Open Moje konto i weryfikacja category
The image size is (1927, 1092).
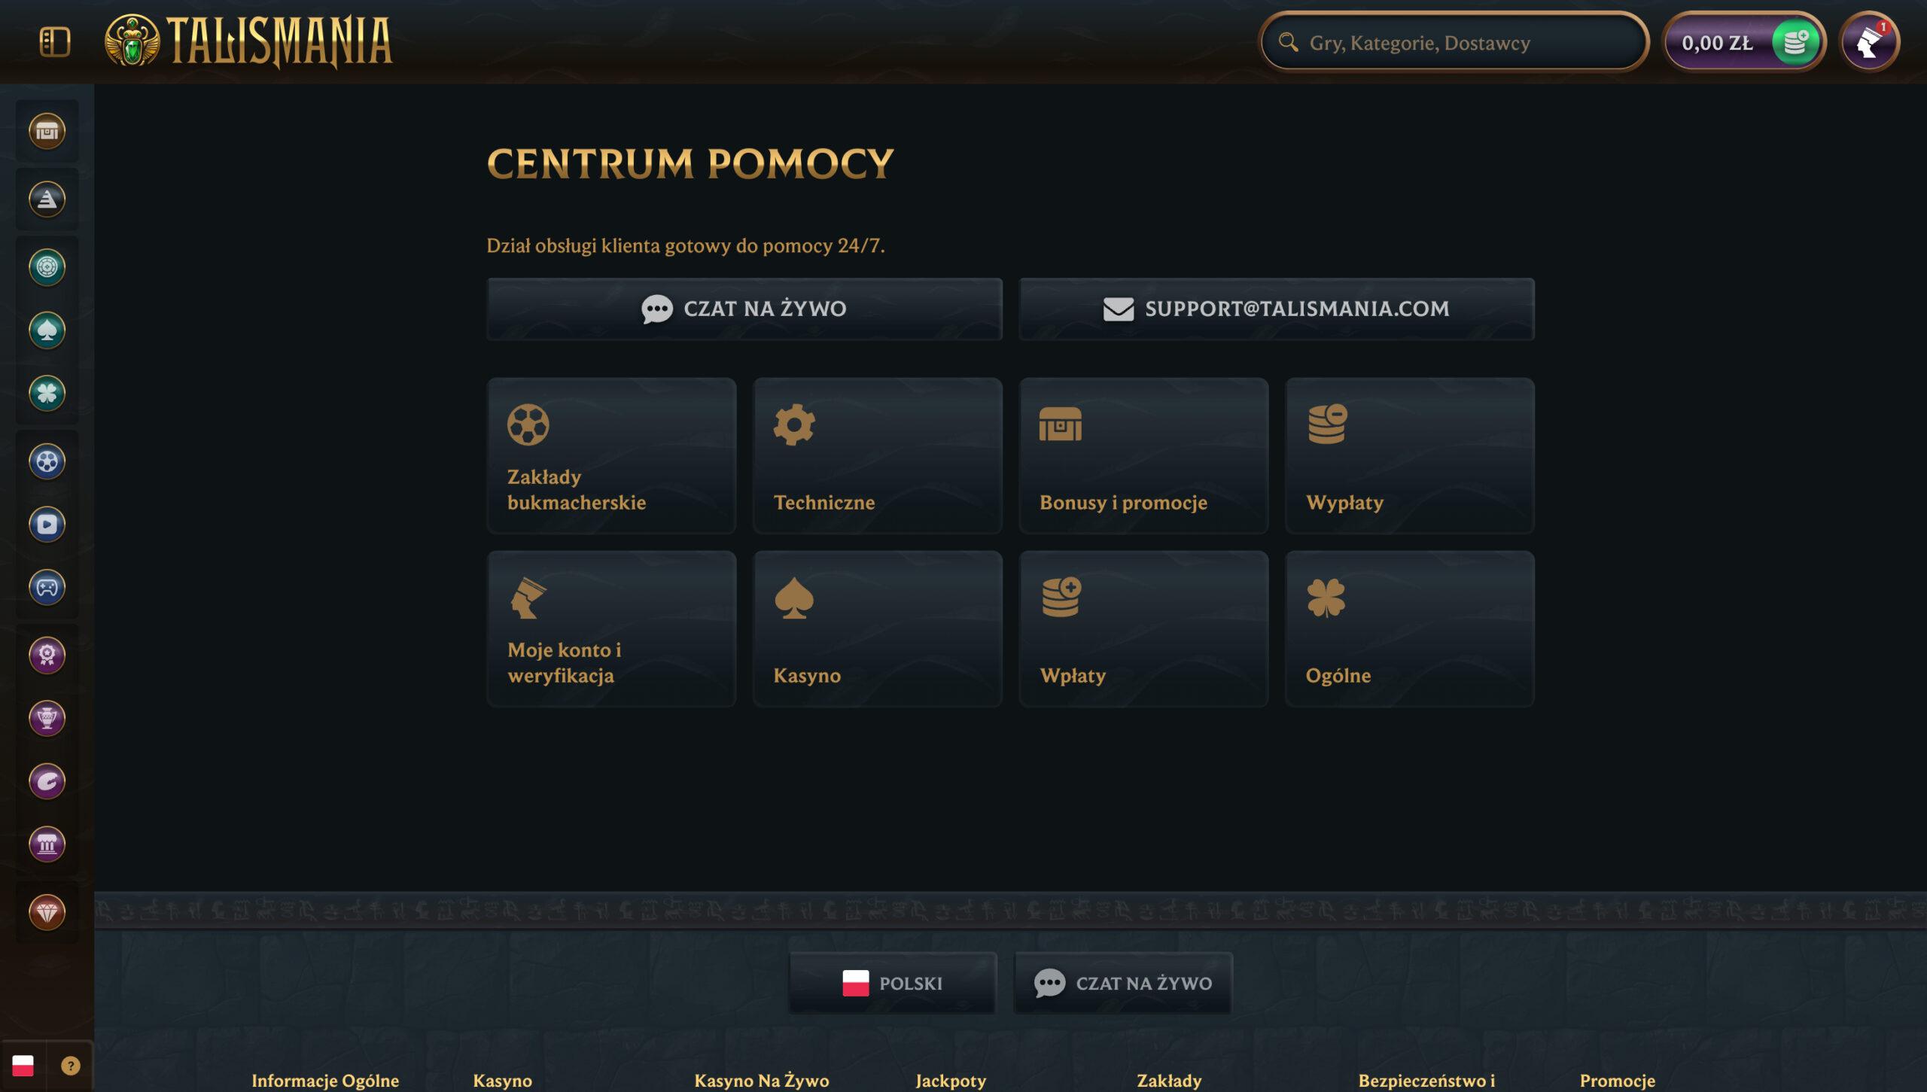(x=610, y=629)
